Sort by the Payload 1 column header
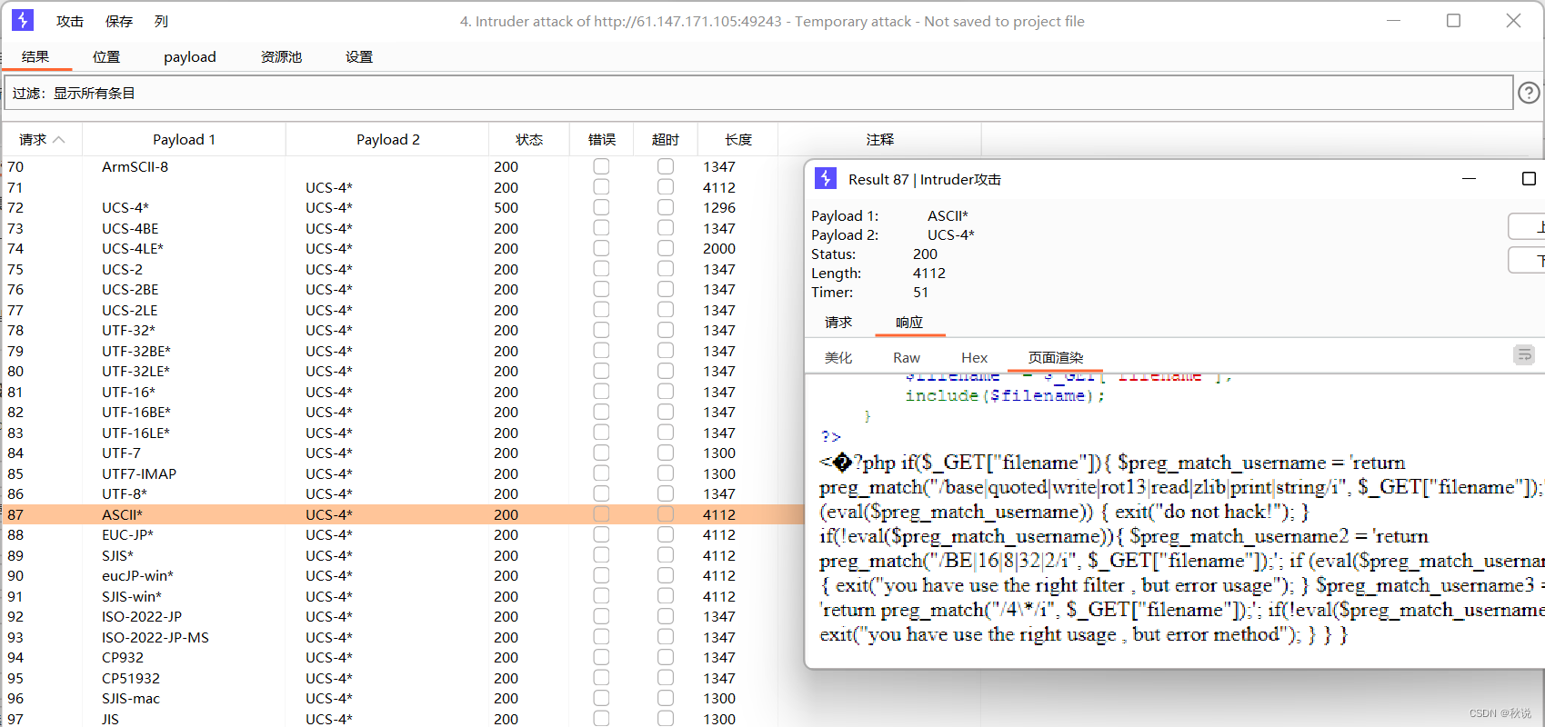Screen dimensions: 1545x727 click(184, 139)
